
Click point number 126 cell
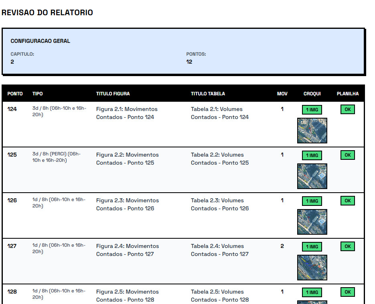(12, 200)
